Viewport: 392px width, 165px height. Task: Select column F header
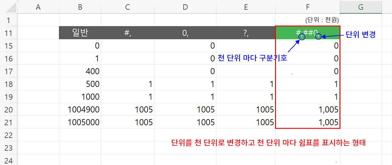[x=307, y=7]
